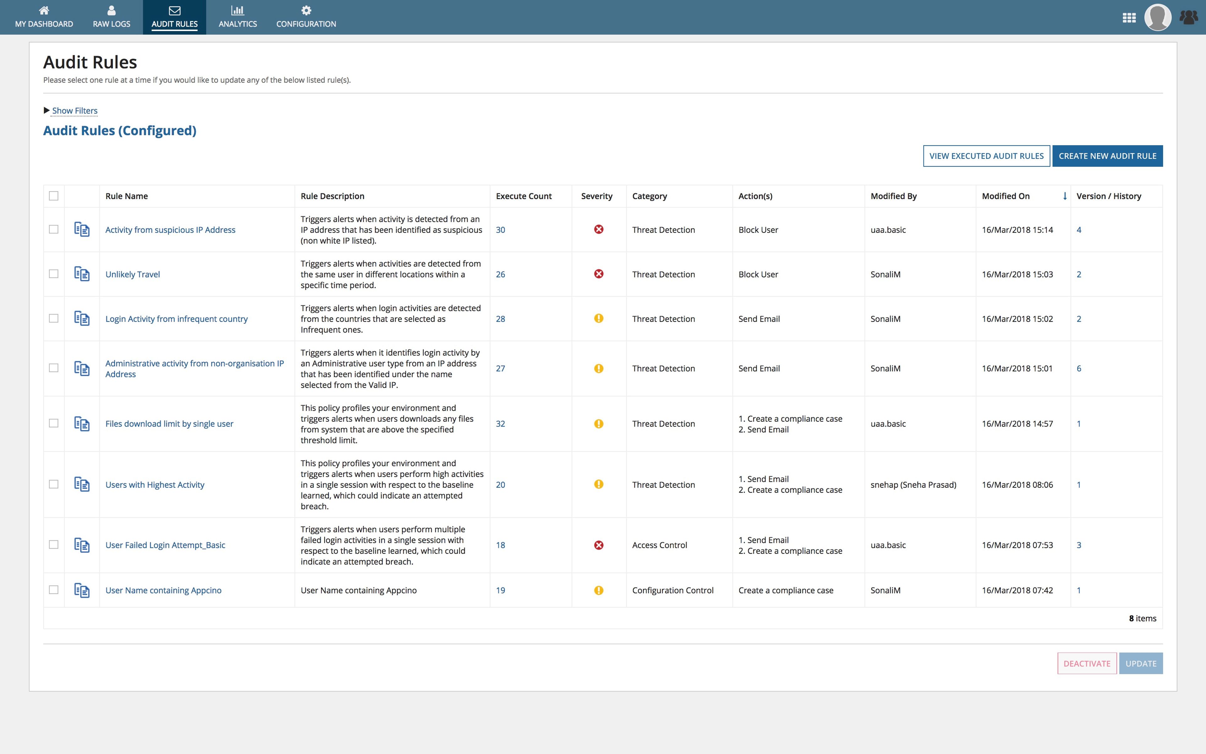Sort by Rule Name column header
This screenshot has width=1206, height=754.
click(x=127, y=196)
